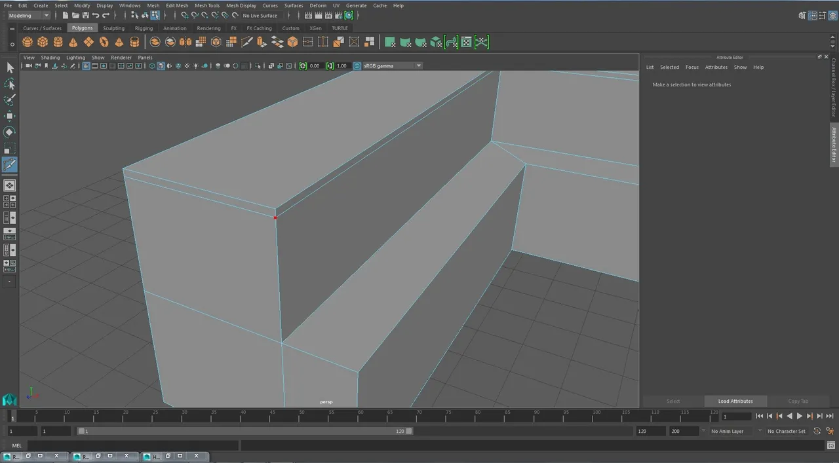
Task: Click the Save Scene icon
Action: pyautogui.click(x=85, y=15)
